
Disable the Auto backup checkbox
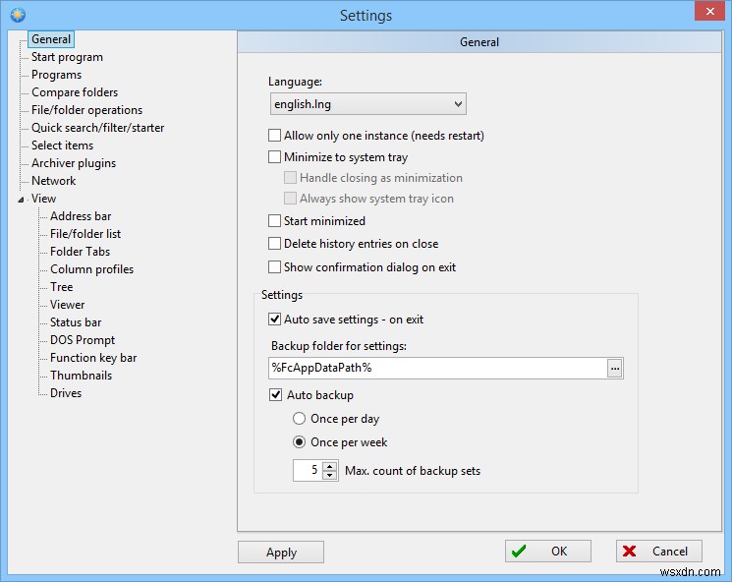(x=275, y=395)
